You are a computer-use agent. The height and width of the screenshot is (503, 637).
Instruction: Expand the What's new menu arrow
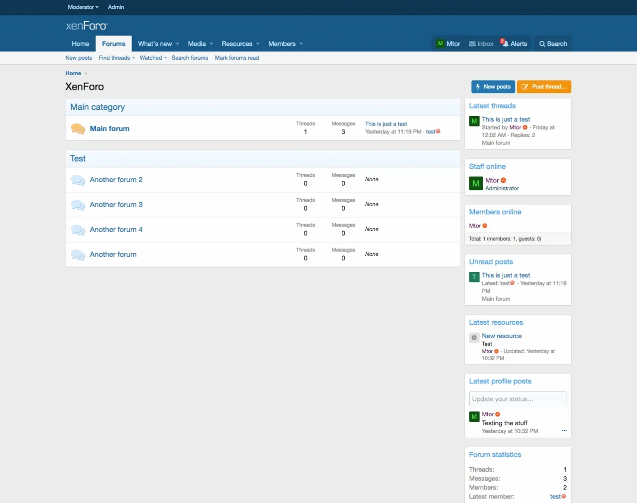(178, 44)
